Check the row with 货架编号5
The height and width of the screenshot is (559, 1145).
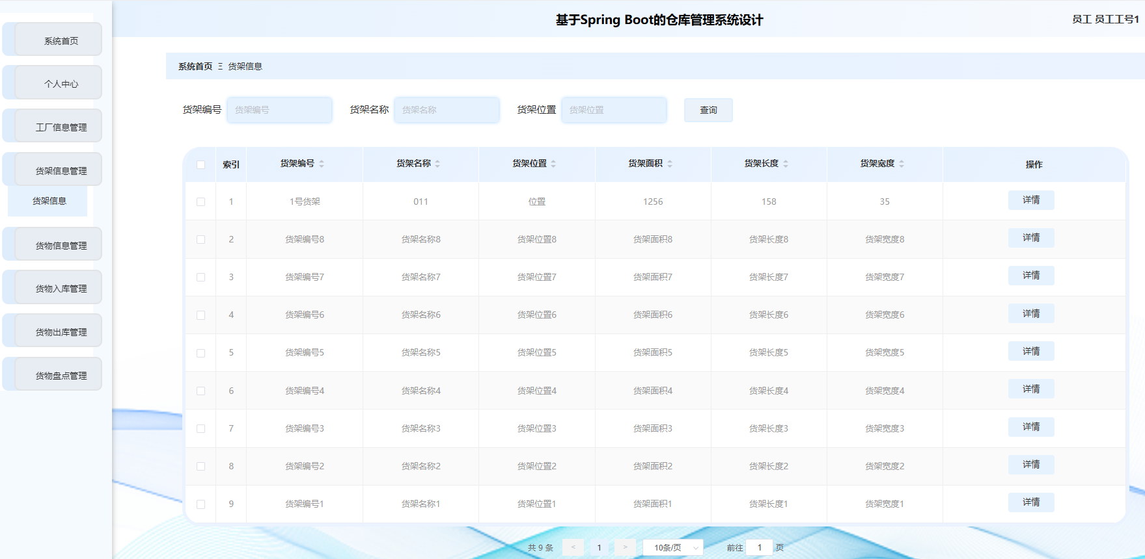[200, 353]
